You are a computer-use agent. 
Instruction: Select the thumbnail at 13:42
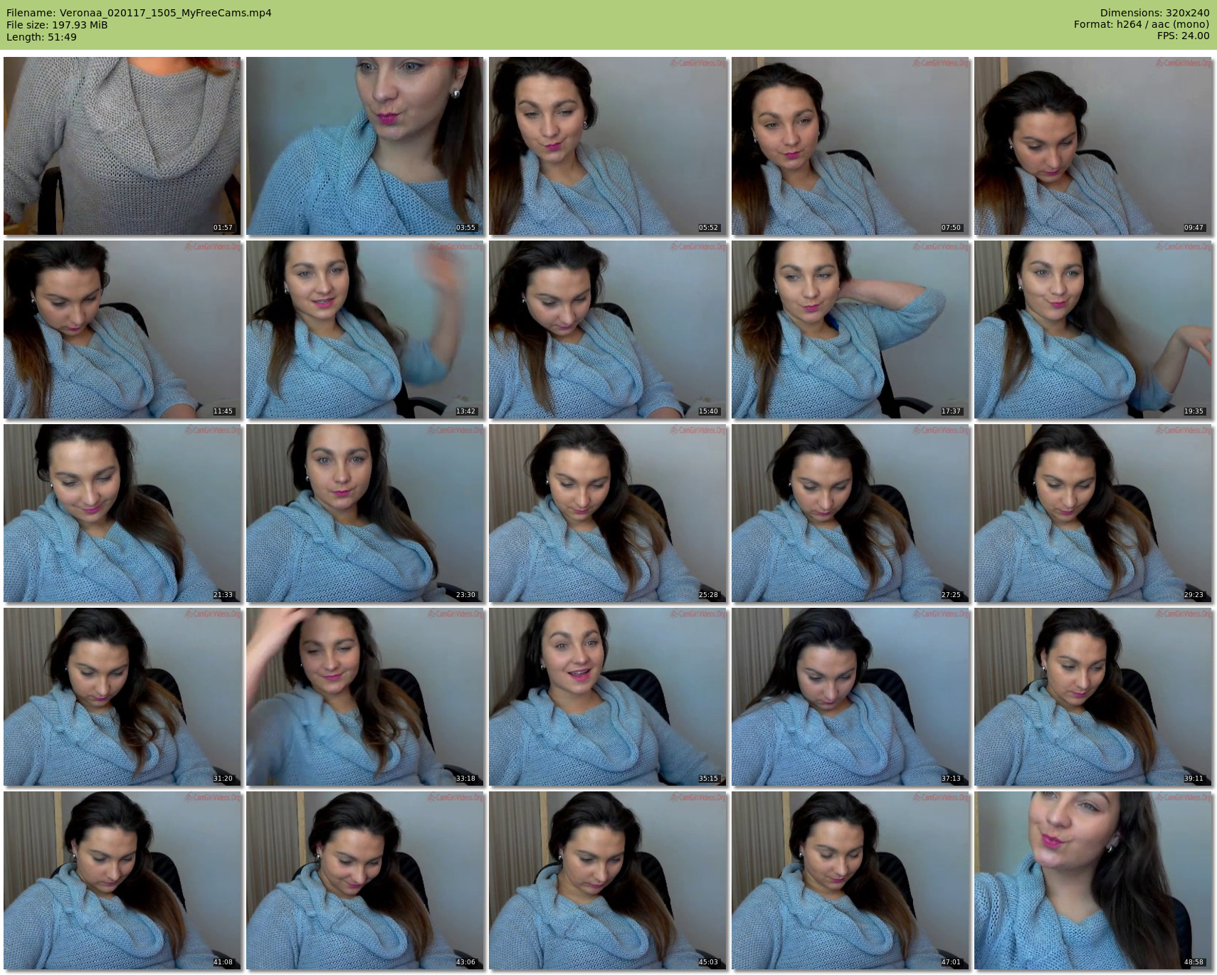pyautogui.click(x=365, y=330)
